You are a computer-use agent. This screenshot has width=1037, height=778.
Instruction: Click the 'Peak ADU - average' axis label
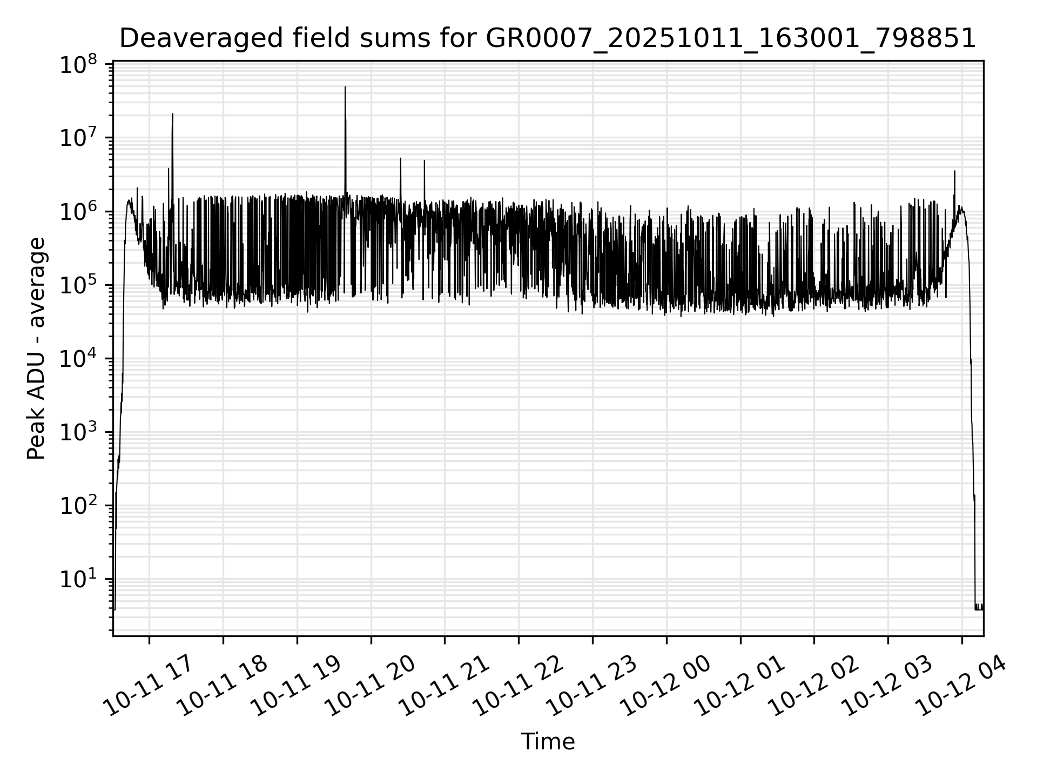coord(37,348)
